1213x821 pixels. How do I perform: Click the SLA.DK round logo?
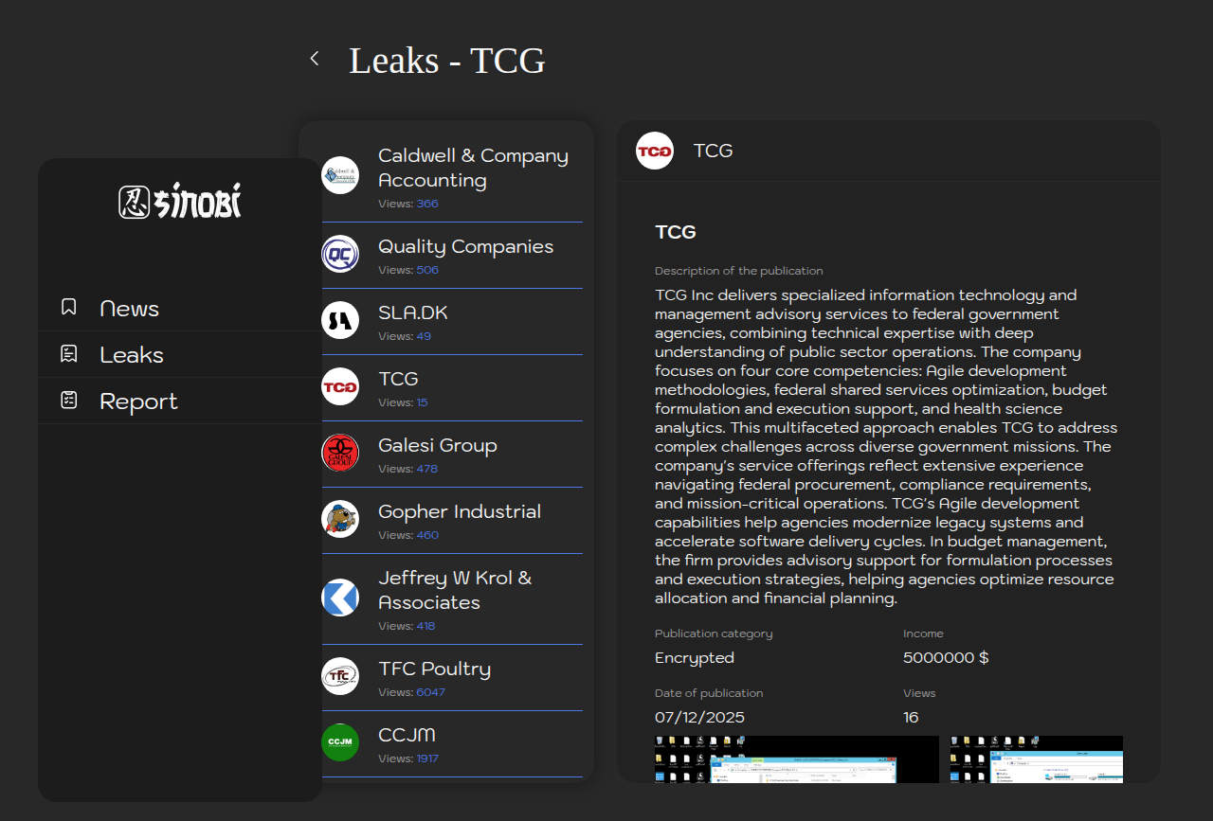click(x=340, y=320)
